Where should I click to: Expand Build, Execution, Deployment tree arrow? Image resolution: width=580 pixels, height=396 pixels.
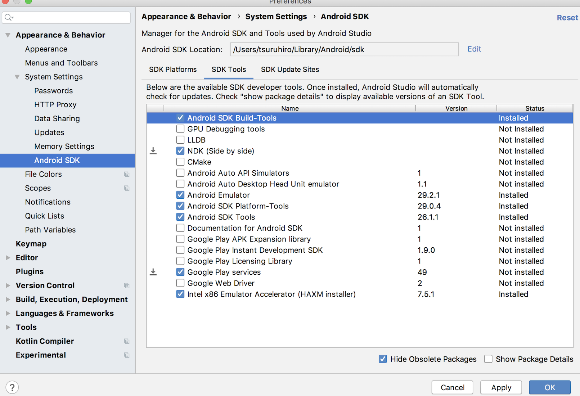point(8,300)
